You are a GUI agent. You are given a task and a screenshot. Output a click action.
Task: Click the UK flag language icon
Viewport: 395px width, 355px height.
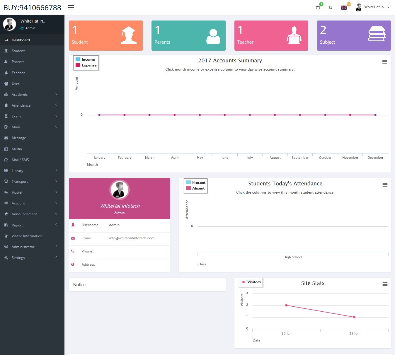click(x=344, y=8)
